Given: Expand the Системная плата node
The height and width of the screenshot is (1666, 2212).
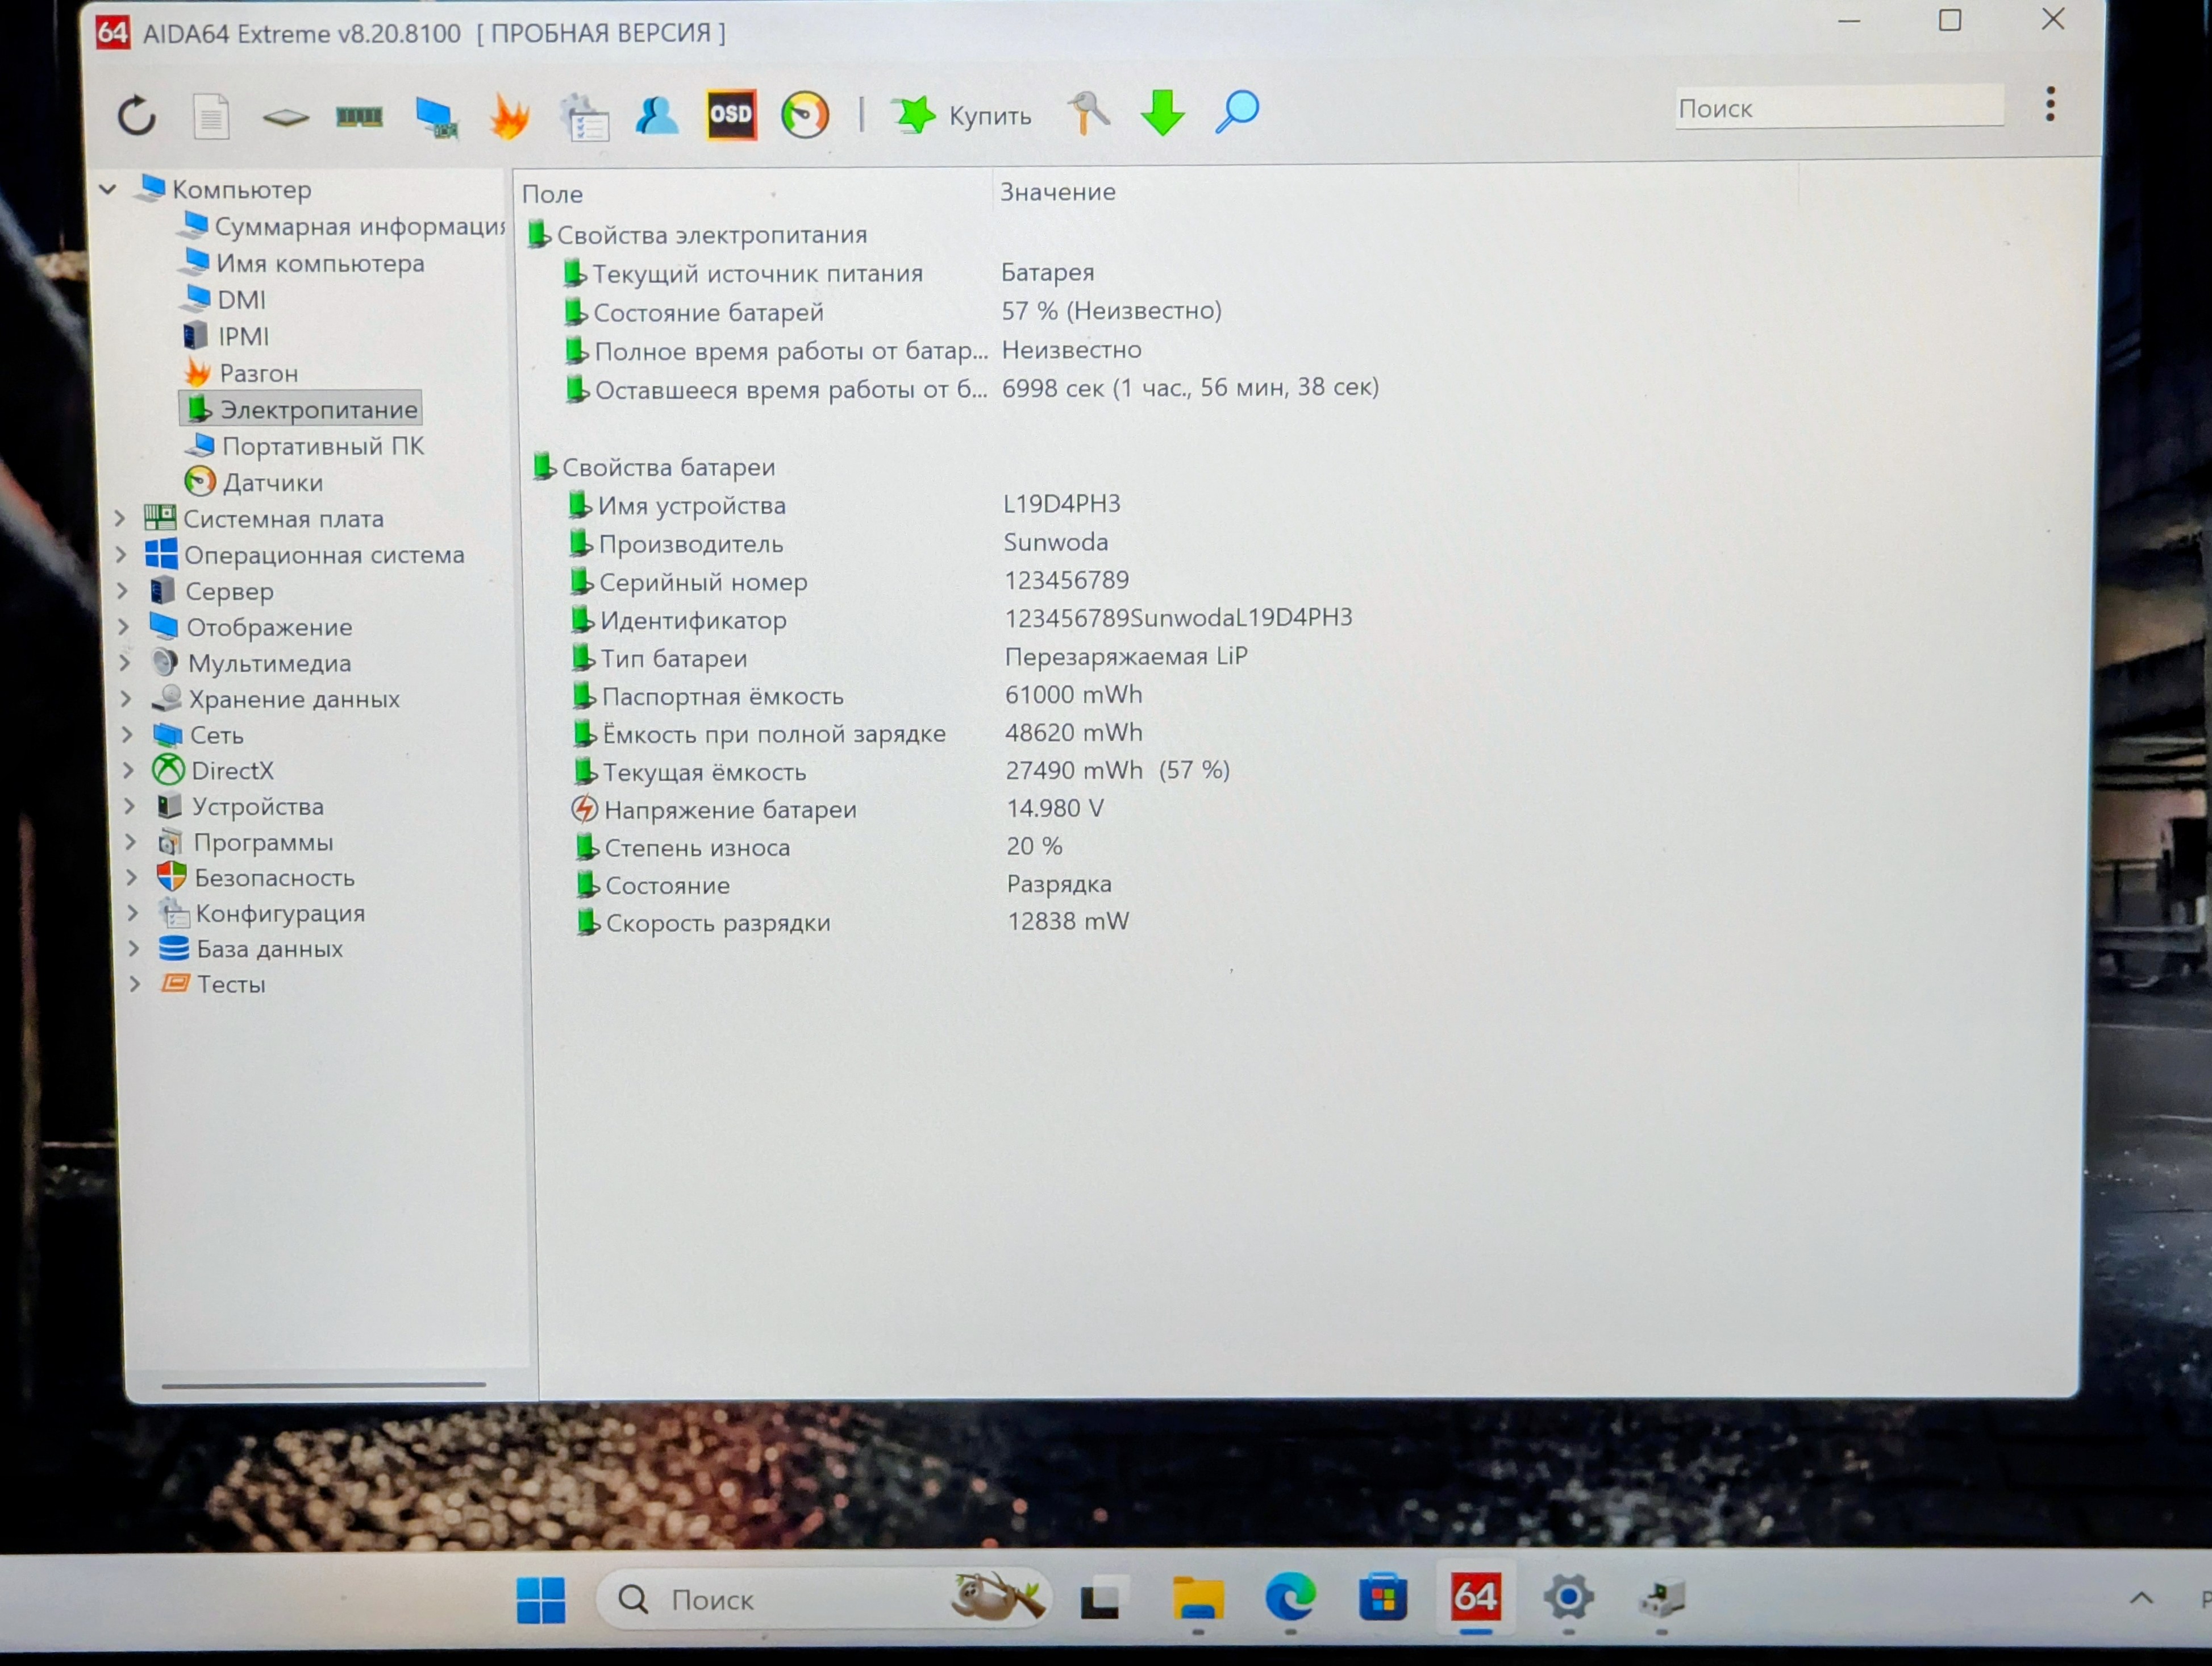Looking at the screenshot, I should tap(120, 518).
